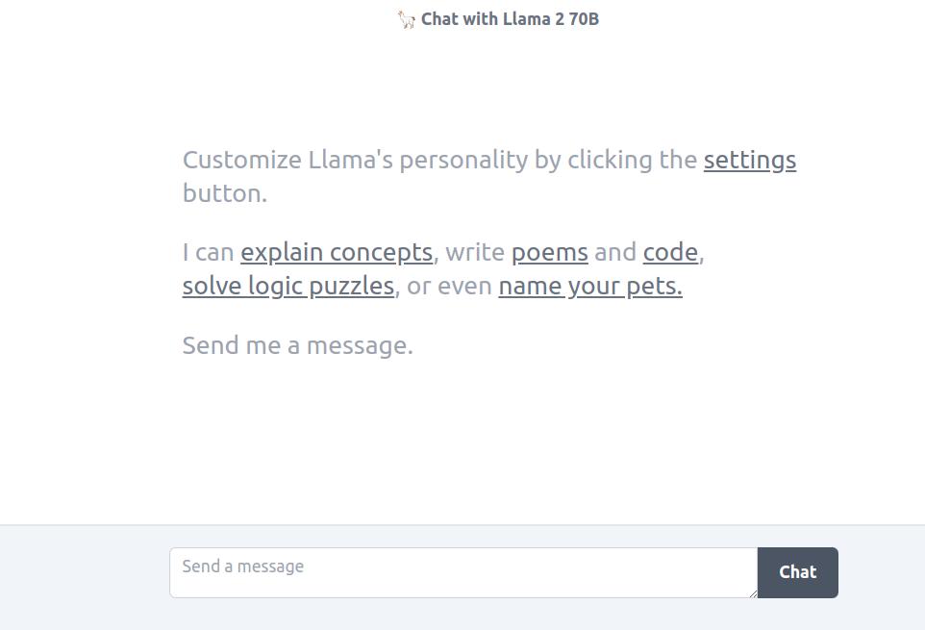The image size is (925, 630).
Task: Click the 'or even' text before pets link
Action: pos(450,287)
